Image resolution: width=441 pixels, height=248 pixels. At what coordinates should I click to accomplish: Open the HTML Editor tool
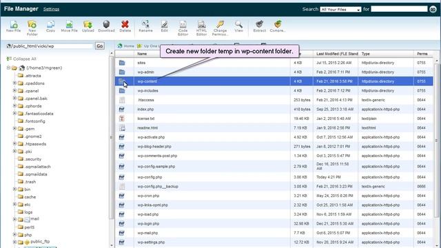(x=201, y=28)
